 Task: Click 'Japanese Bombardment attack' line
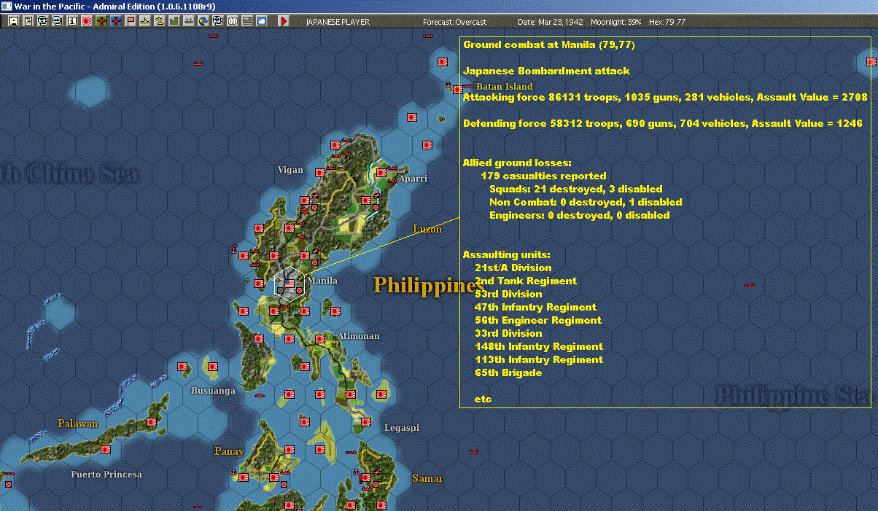(546, 71)
